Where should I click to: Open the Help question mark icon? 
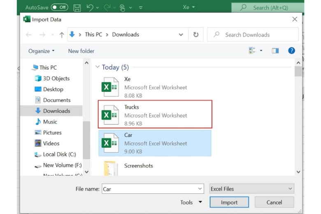(x=291, y=51)
